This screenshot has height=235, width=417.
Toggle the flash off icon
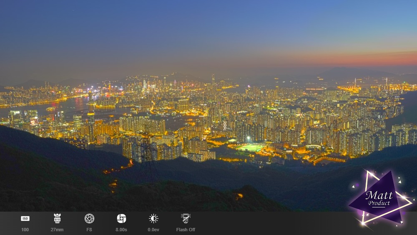click(186, 218)
